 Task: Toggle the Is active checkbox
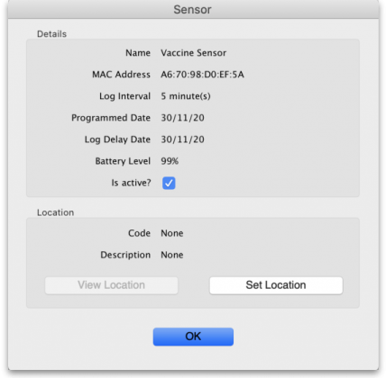169,183
